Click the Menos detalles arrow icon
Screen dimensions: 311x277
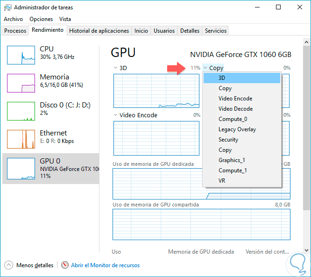click(9, 265)
